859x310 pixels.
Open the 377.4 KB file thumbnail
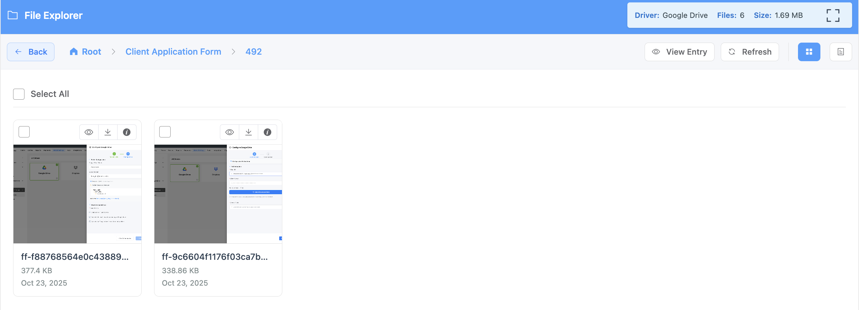(x=77, y=194)
